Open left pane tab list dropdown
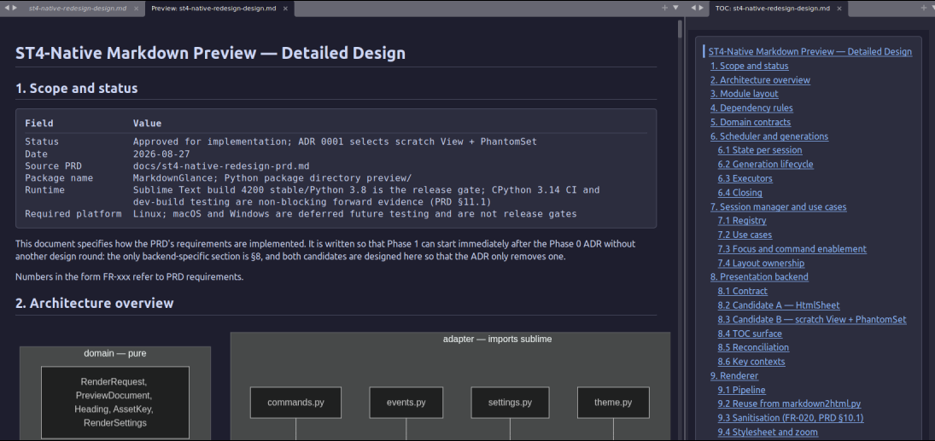Image resolution: width=935 pixels, height=441 pixels. [x=675, y=8]
